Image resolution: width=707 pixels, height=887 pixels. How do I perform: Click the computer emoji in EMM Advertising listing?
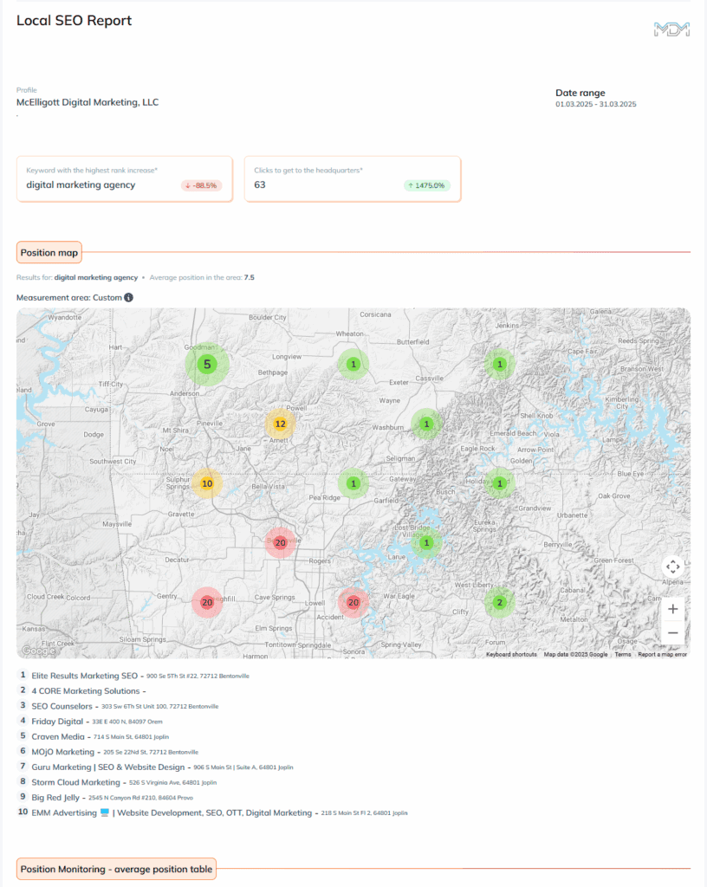(105, 813)
